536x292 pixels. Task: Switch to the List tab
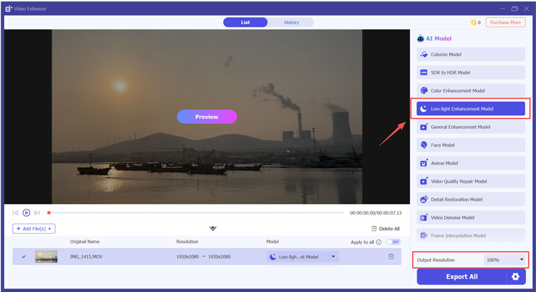[x=245, y=22]
